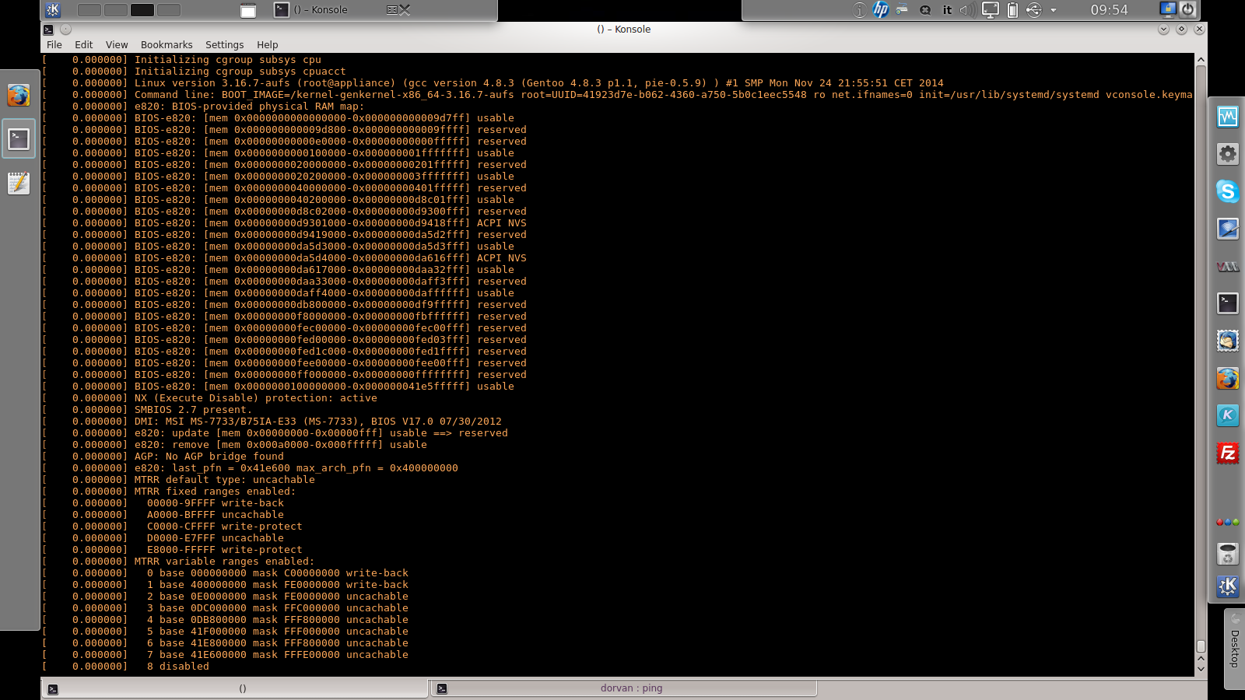
Task: Open the File menu in Konsole
Action: point(54,44)
